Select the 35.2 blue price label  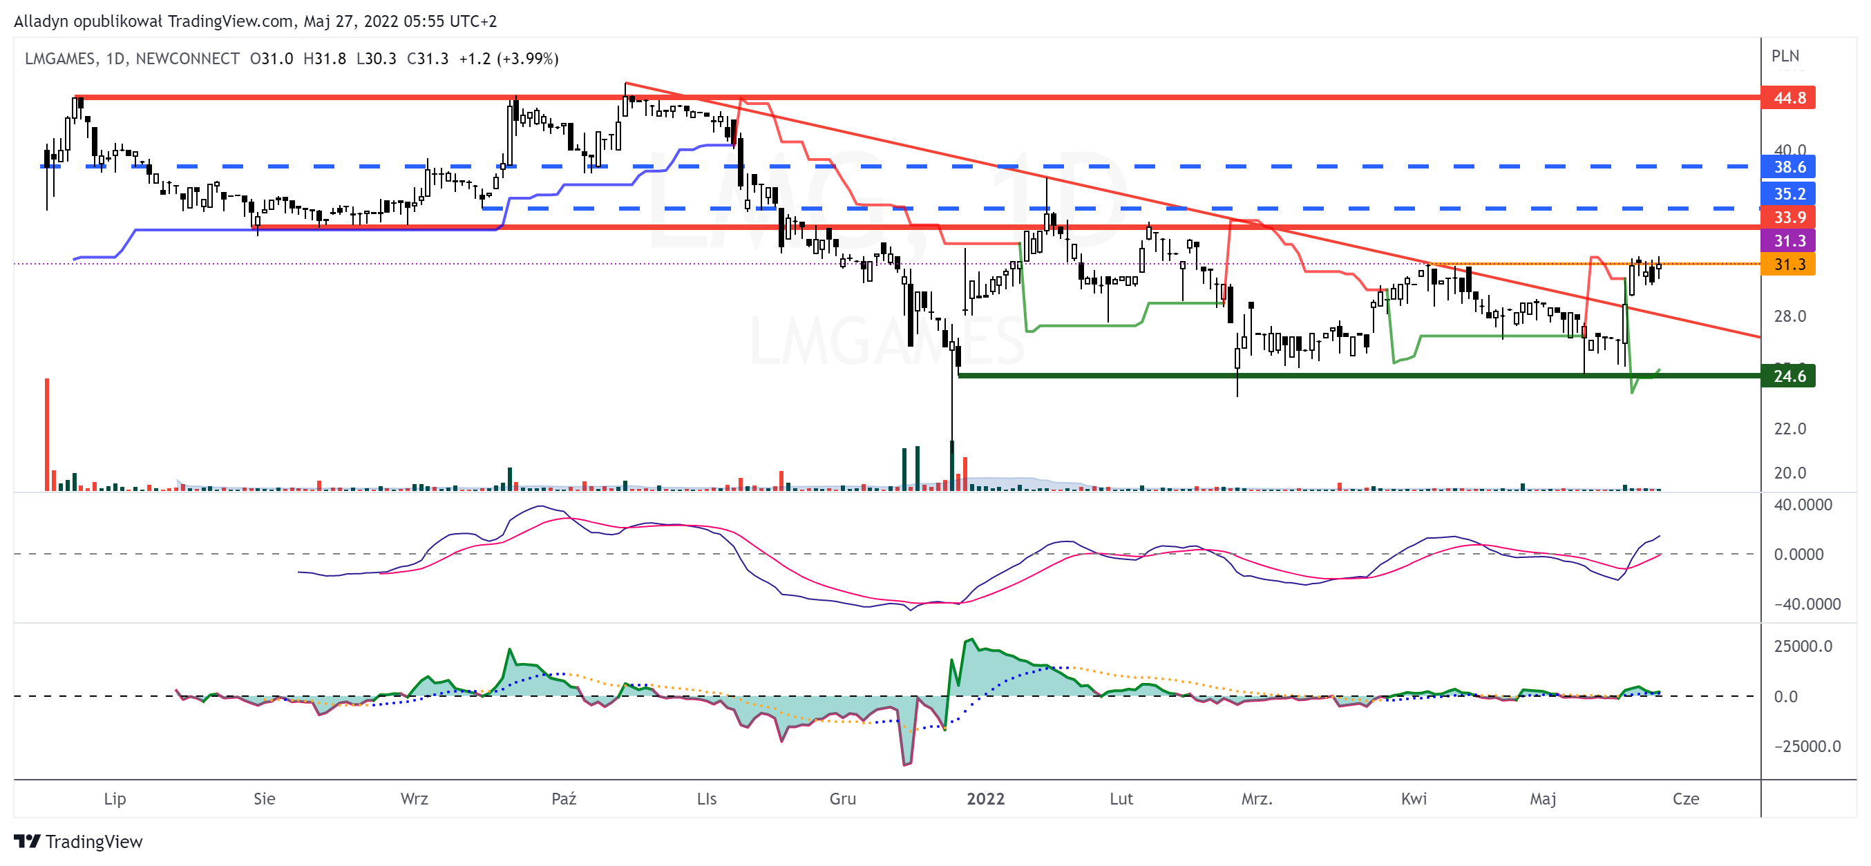coord(1788,194)
